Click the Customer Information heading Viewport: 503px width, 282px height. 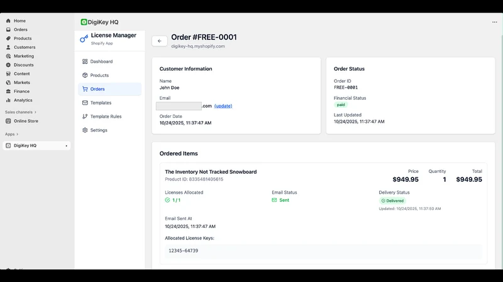coord(185,69)
